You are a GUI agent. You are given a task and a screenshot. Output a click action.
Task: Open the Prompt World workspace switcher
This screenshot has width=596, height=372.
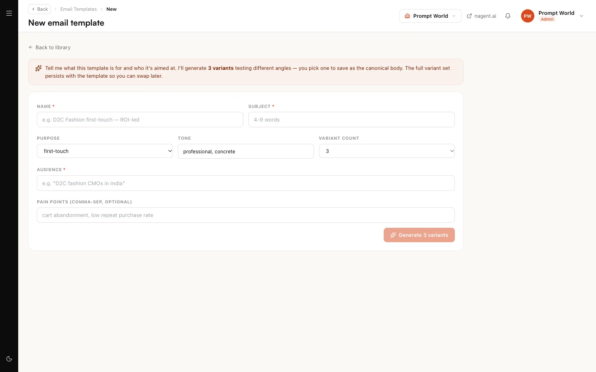[430, 16]
